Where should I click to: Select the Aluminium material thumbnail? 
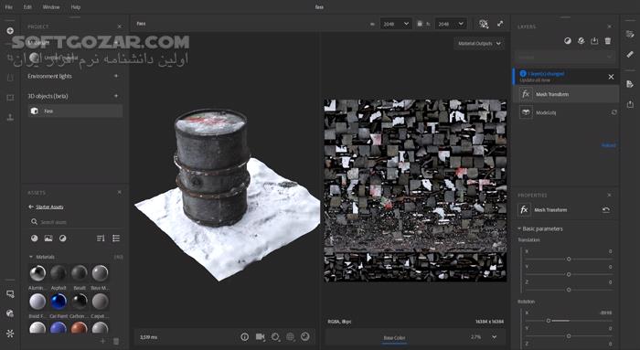[x=37, y=273]
